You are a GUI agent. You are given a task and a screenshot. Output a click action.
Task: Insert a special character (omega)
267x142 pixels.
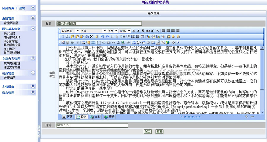coord(134,43)
